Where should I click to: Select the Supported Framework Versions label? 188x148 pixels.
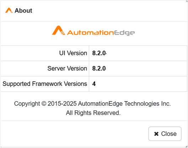45,84
